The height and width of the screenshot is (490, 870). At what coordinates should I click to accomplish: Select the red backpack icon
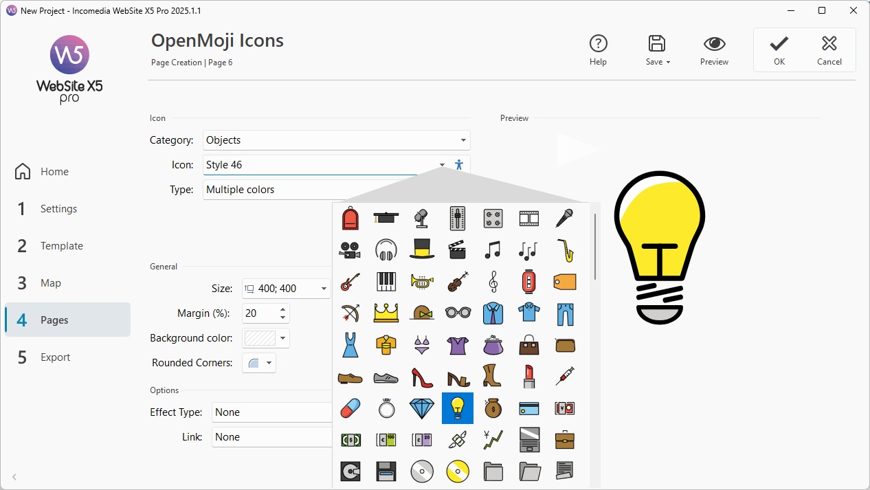point(350,219)
